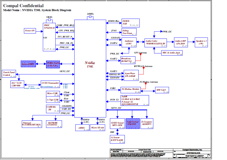Viewport: 227px width, 160px height.
Task: Select the CORE_PWR_REQ signal label
Action: (65, 25)
